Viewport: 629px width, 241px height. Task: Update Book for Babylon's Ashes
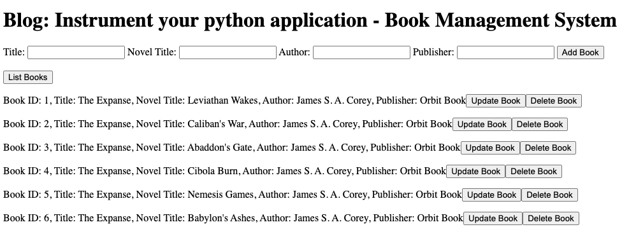[493, 219]
